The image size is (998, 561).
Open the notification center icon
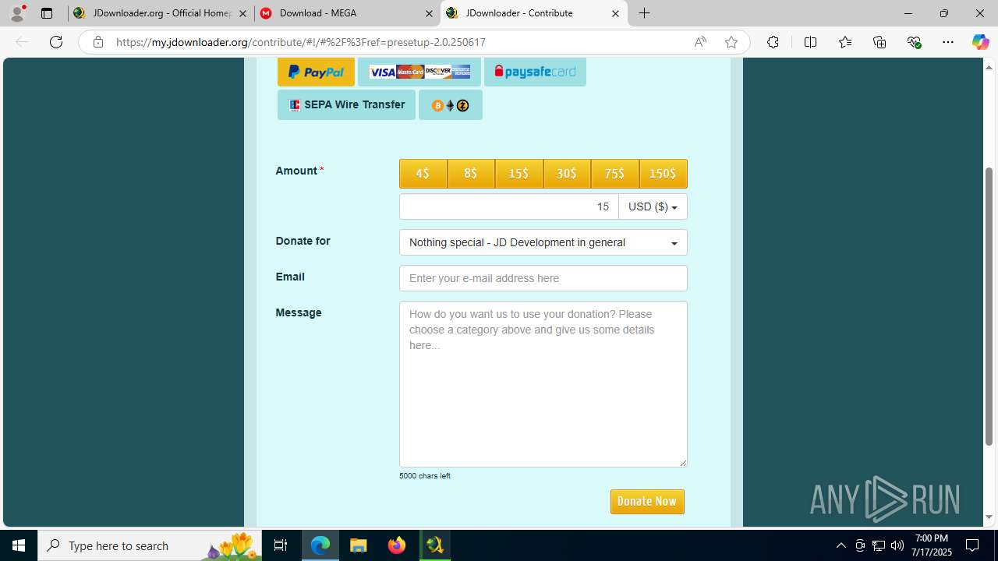(973, 545)
